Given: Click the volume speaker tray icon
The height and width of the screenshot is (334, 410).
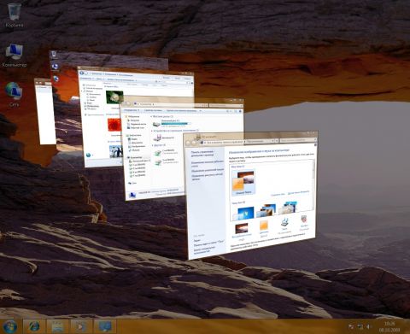Looking at the screenshot, I should pyautogui.click(x=368, y=326).
